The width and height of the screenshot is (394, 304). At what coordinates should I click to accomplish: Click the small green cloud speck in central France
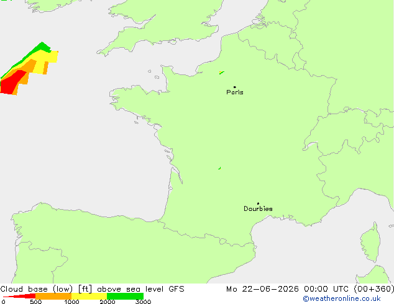click(x=219, y=168)
